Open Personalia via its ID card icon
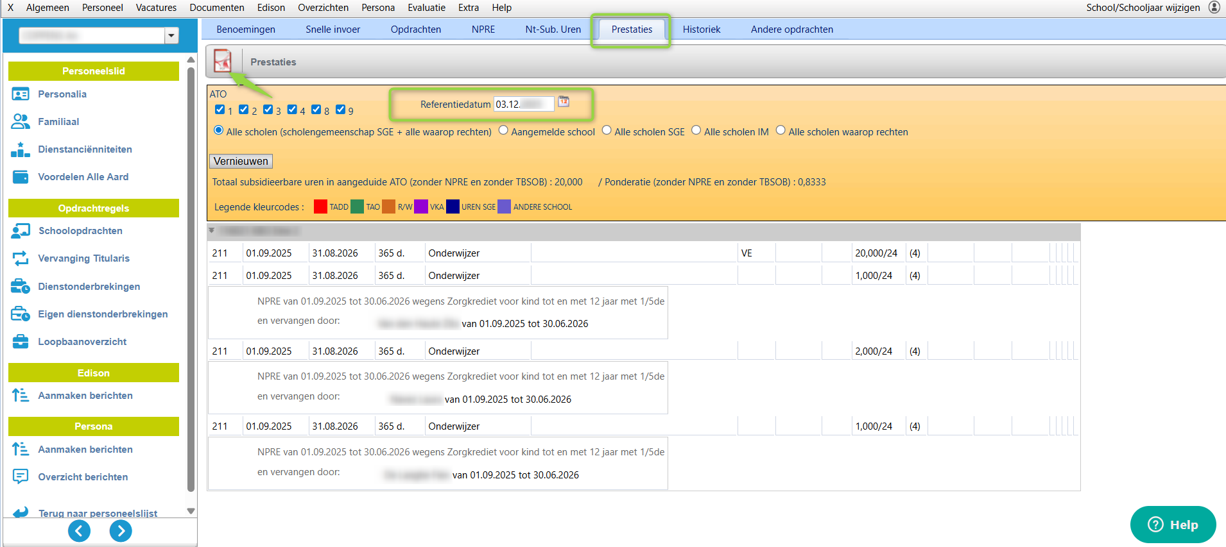This screenshot has width=1226, height=547. (x=21, y=94)
